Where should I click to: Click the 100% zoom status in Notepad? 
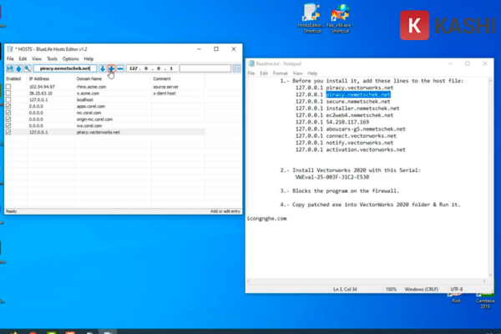[x=391, y=289]
